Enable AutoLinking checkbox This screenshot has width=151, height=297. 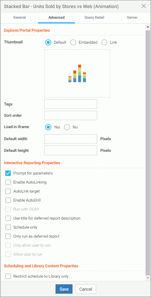[x=8, y=182]
